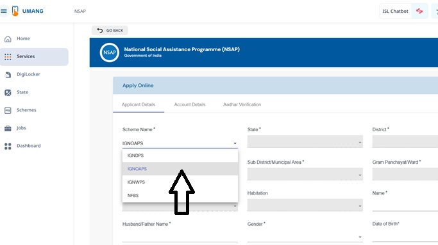Open the Services menu item
Image resolution: width=438 pixels, height=245 pixels.
tap(34, 56)
